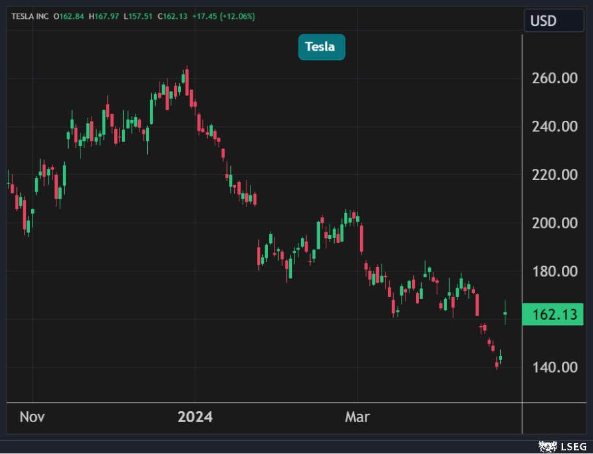
Task: Click the 240.00 price axis label
Action: coord(554,127)
